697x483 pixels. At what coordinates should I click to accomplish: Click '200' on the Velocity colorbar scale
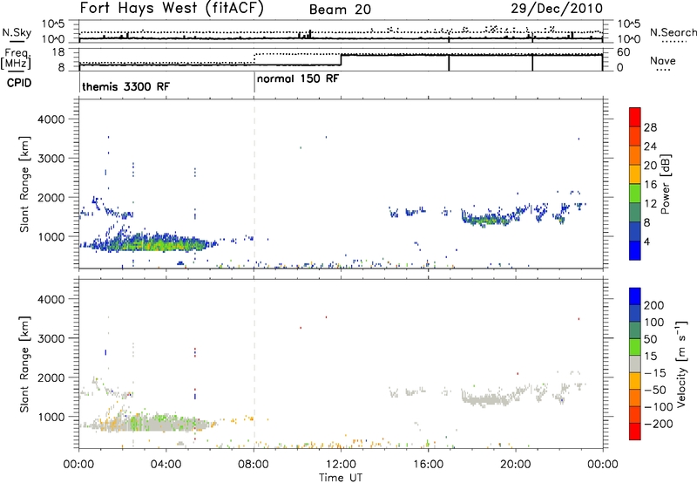[x=654, y=305]
